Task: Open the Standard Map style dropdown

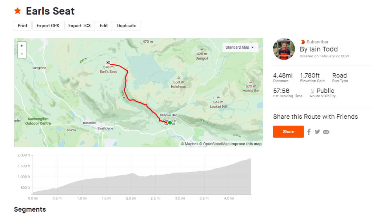Action: 240,48
